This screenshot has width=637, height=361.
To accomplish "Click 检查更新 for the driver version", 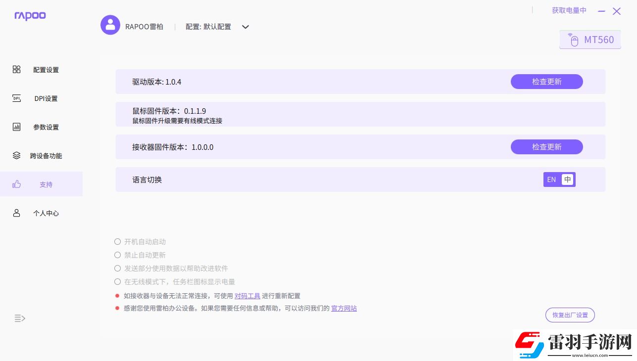I will tap(546, 82).
